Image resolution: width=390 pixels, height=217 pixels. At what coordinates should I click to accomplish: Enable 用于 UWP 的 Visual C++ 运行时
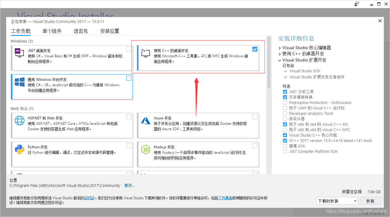(285, 108)
